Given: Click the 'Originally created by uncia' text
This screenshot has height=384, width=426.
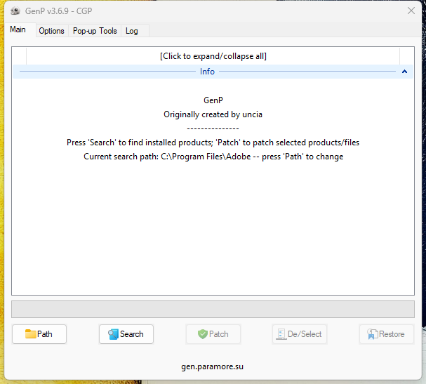Looking at the screenshot, I should pyautogui.click(x=213, y=114).
